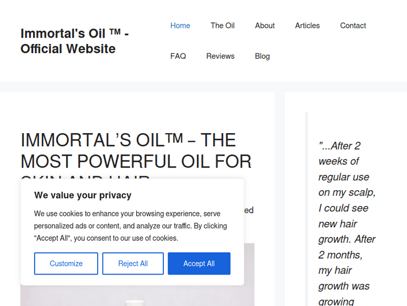Visit the FAQ page

pos(178,56)
